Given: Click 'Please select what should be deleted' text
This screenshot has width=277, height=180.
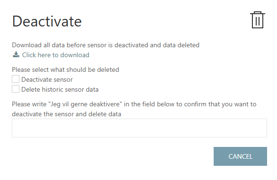Looking at the screenshot, I should [x=65, y=69].
